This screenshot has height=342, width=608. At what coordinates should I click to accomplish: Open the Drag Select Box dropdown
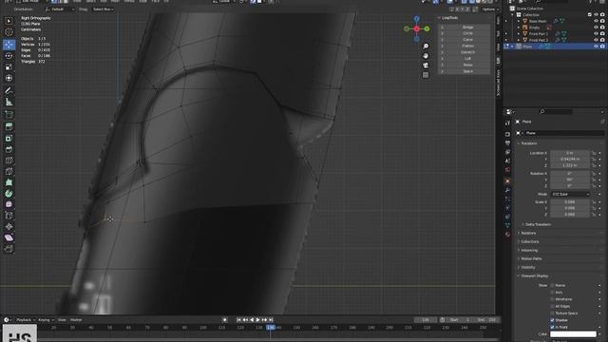(103, 9)
